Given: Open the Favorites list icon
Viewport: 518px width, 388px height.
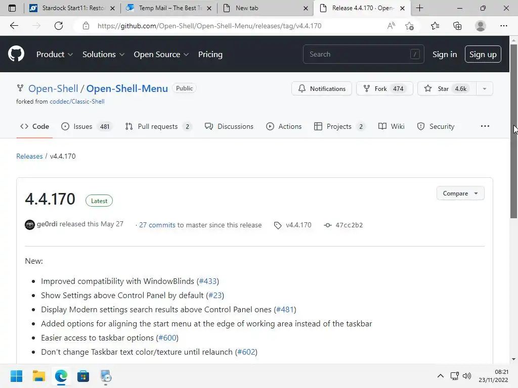Looking at the screenshot, I should pos(435,26).
